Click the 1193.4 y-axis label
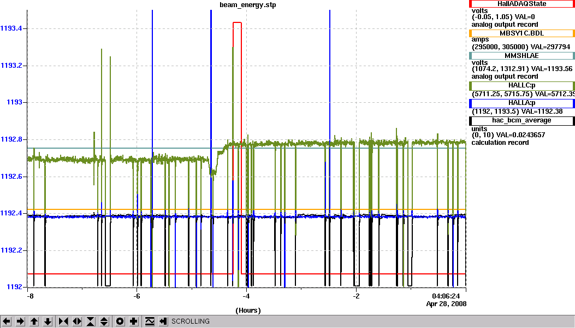The image size is (575, 328). tap(11, 28)
